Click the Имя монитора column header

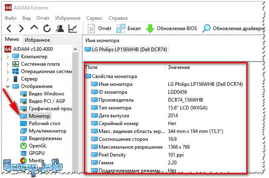(102, 40)
